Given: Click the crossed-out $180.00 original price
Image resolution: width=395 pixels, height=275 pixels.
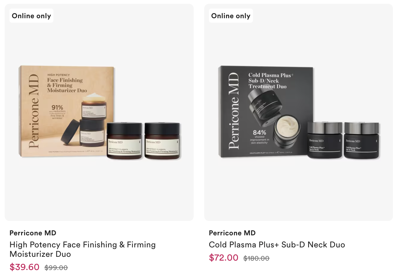Looking at the screenshot, I should 256,258.
